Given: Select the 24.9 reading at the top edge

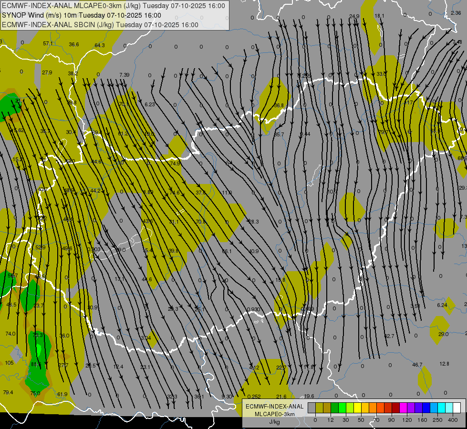Looking at the screenshot, I should point(354,16).
